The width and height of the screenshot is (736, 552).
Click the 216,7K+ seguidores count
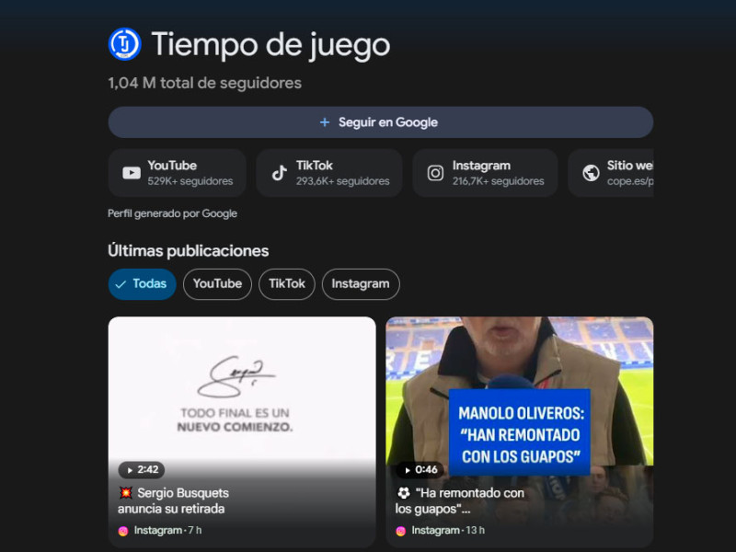498,181
